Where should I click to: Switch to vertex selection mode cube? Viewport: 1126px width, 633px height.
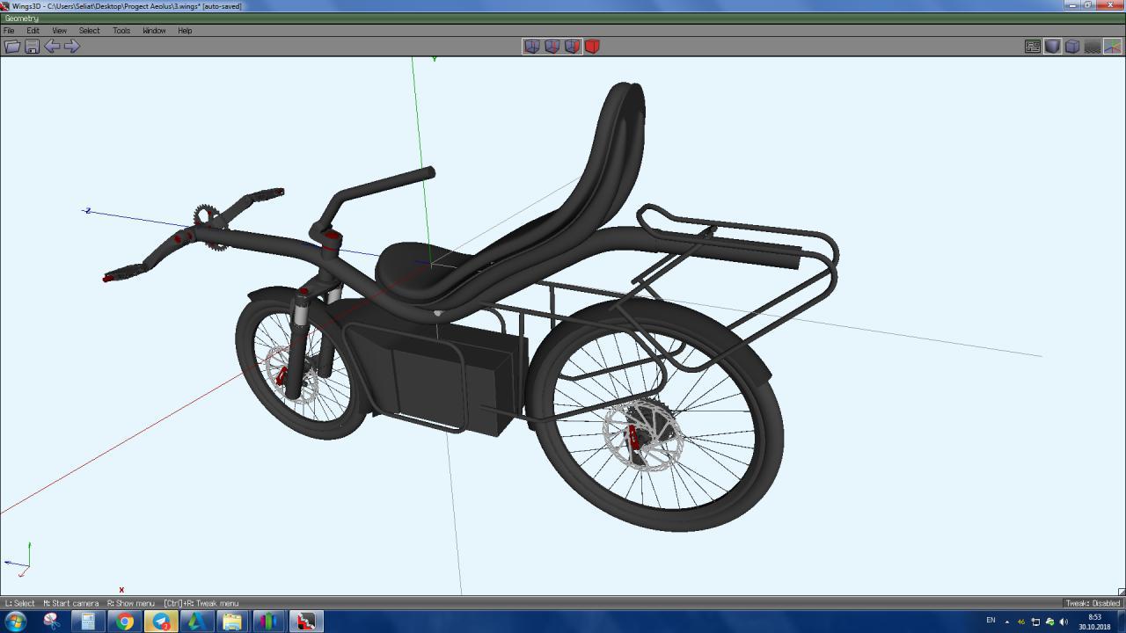click(x=531, y=47)
